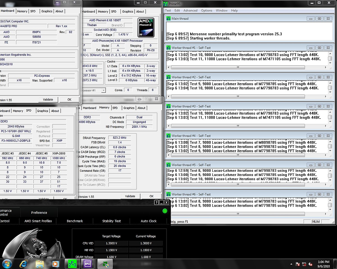The image size is (337, 269).
Task: Open About tab in the DRAM Frequency window
Action: click(x=142, y=108)
